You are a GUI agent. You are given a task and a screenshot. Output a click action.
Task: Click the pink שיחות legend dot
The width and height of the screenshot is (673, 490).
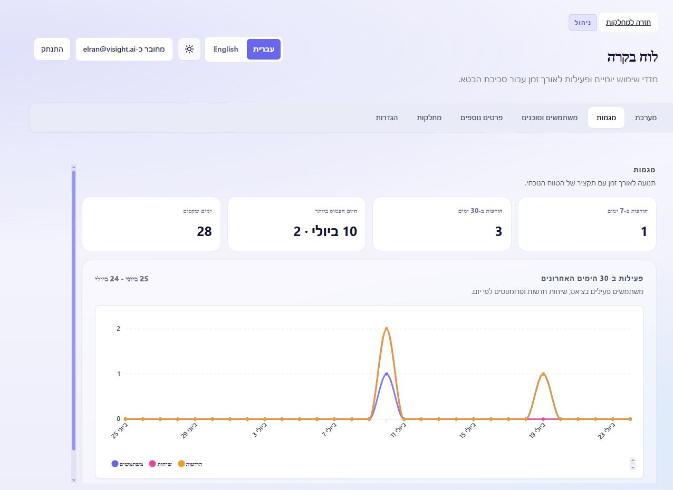152,464
